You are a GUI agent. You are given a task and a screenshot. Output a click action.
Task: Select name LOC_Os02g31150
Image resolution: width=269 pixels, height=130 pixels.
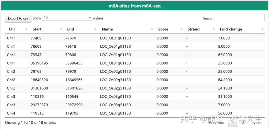click(116, 80)
